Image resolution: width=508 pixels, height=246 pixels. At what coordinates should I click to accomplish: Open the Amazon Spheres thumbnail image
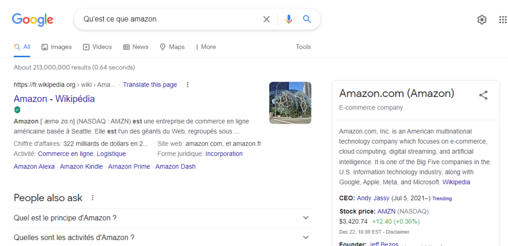[290, 102]
